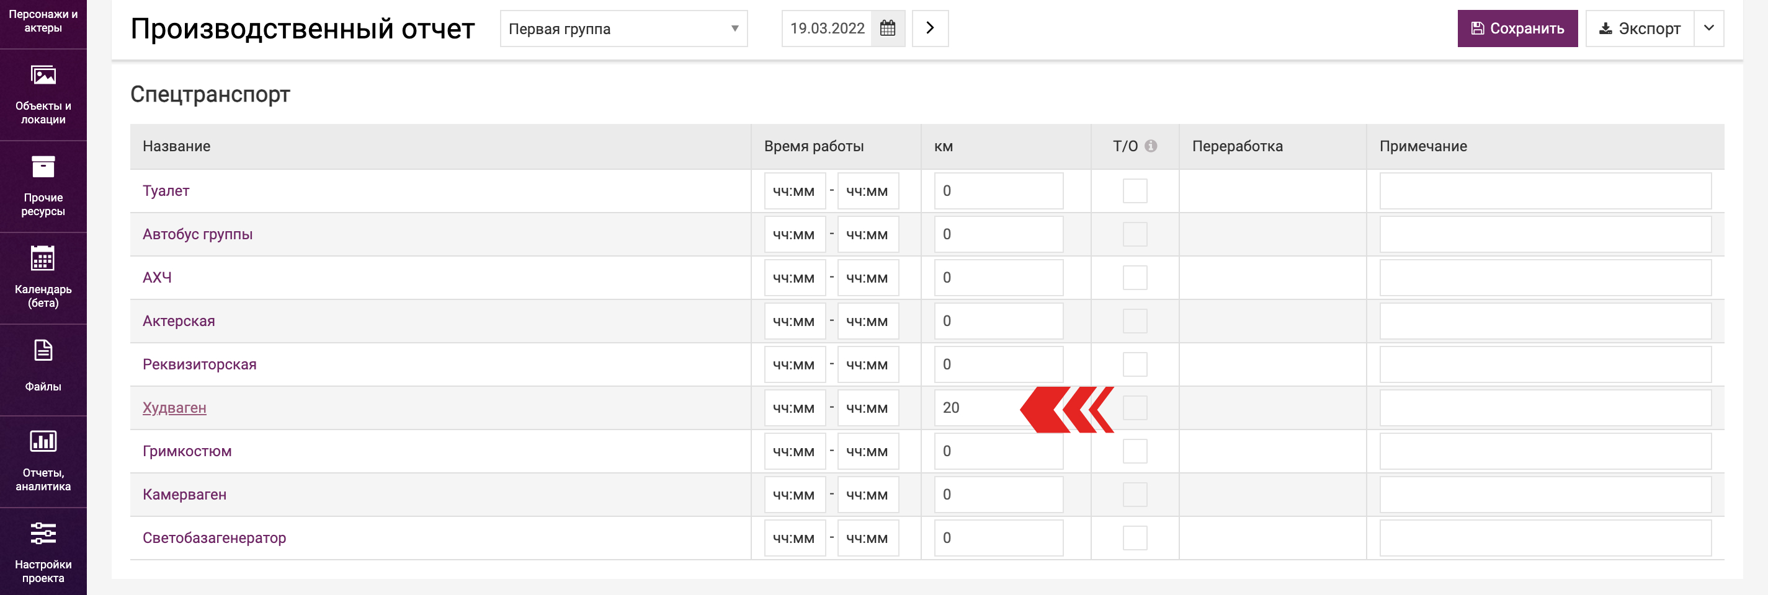Open Персонажи и актеры sidebar section

[43, 21]
